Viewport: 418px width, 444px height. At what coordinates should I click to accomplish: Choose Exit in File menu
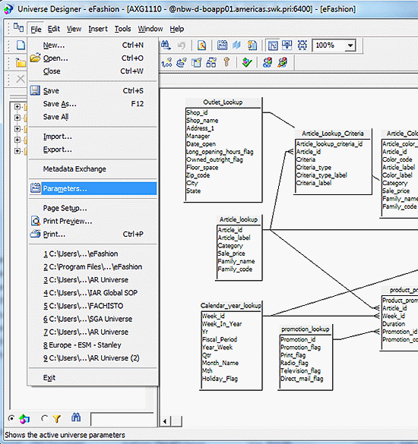tap(93, 377)
